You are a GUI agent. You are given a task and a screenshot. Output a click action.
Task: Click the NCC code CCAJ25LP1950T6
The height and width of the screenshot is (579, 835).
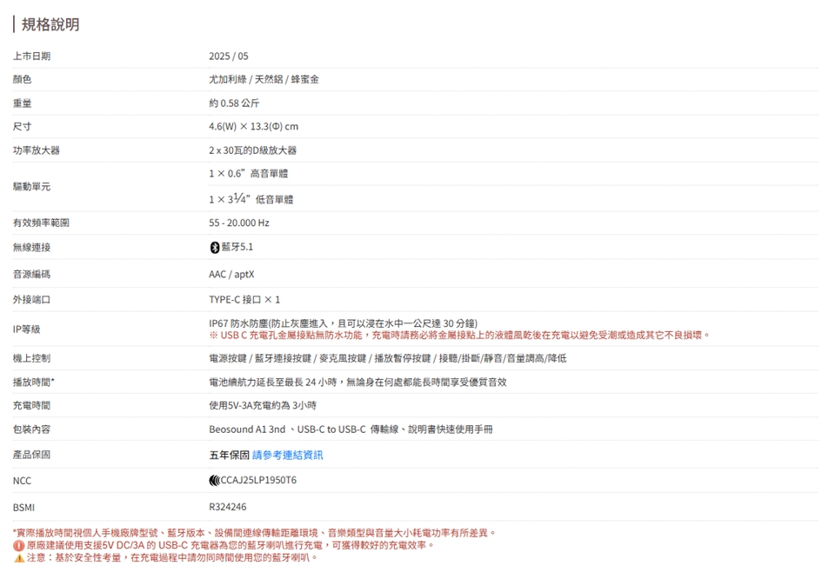point(258,480)
